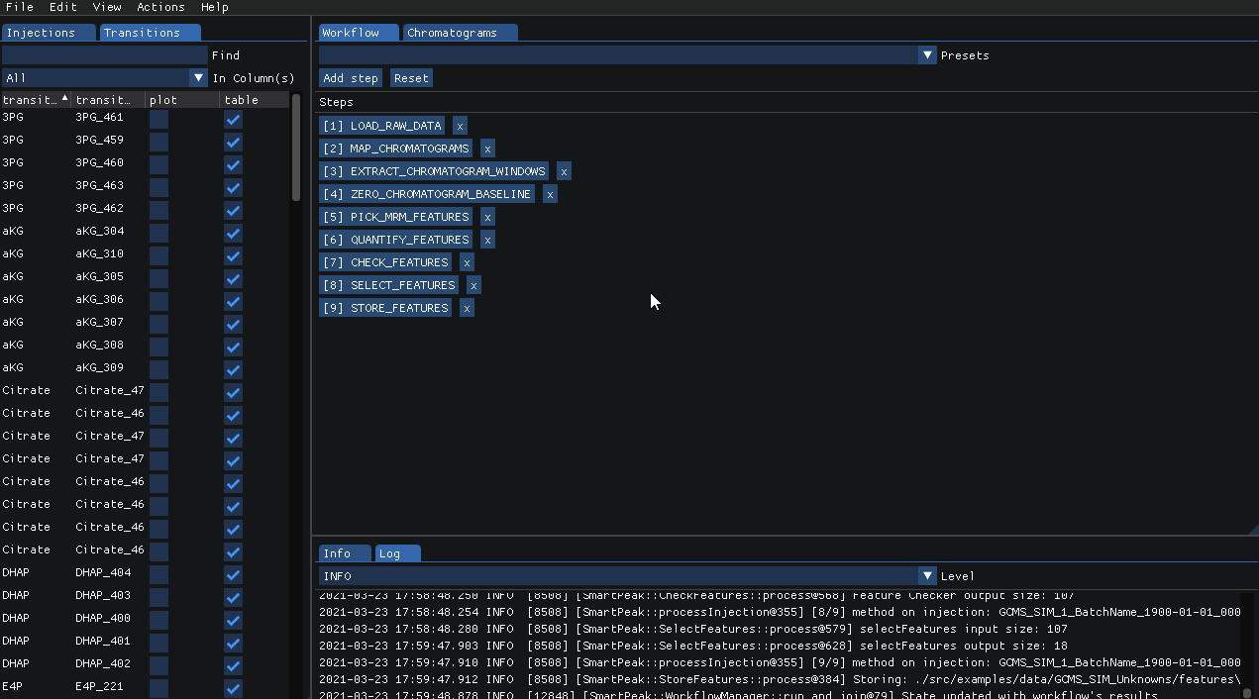The width and height of the screenshot is (1259, 699).
Task: Select the [5] PICK_MRM_FEATURES step button
Action: click(396, 217)
